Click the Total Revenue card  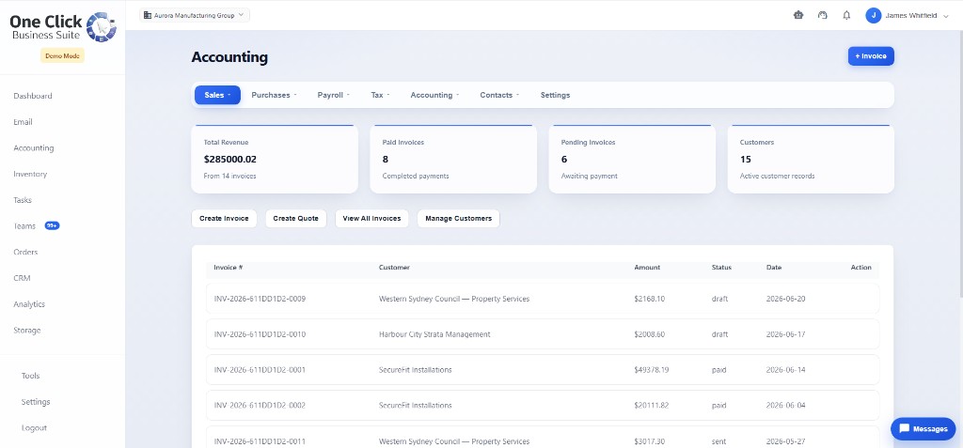[x=275, y=159]
